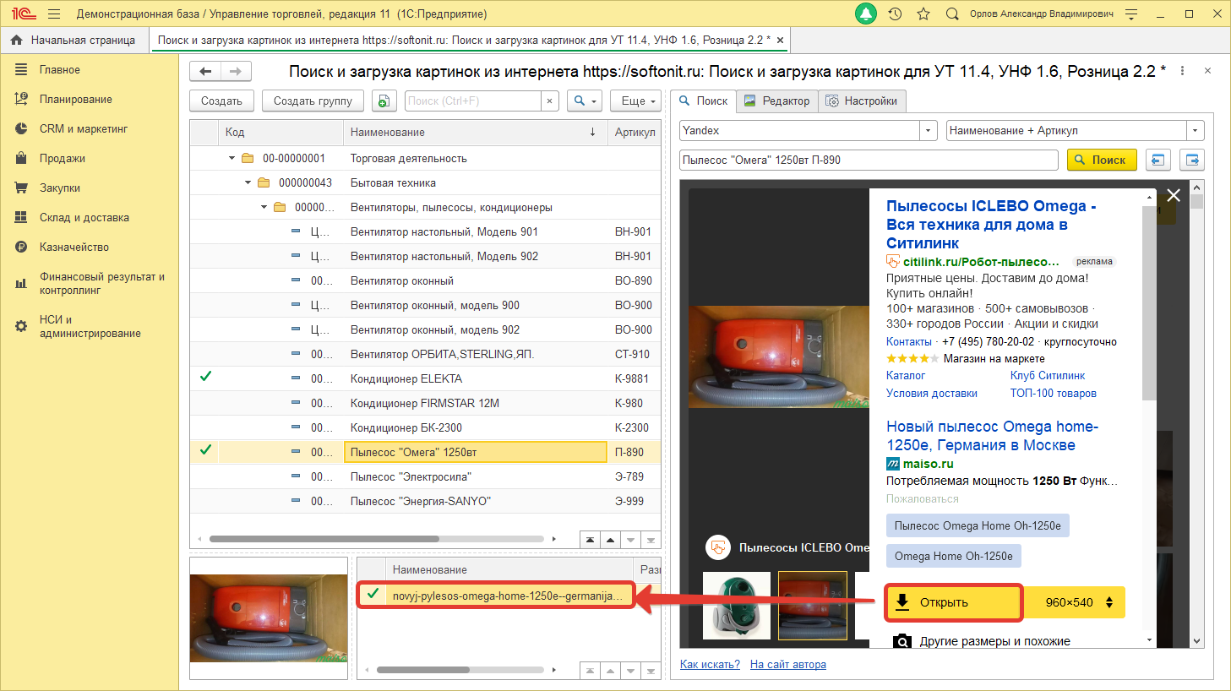Switch to the Поиск tab
The height and width of the screenshot is (691, 1231).
(704, 101)
